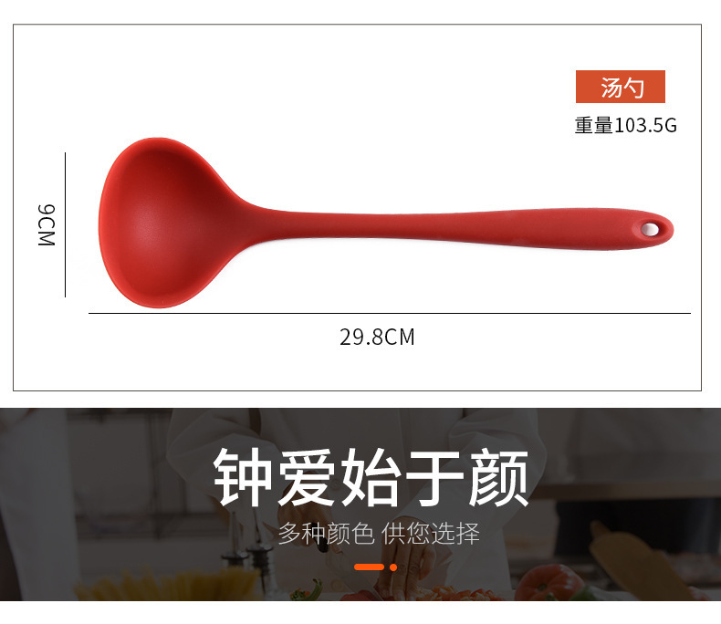Click the hanging hole on ladle handle
Viewport: 721px width, 624px height.
tap(650, 228)
